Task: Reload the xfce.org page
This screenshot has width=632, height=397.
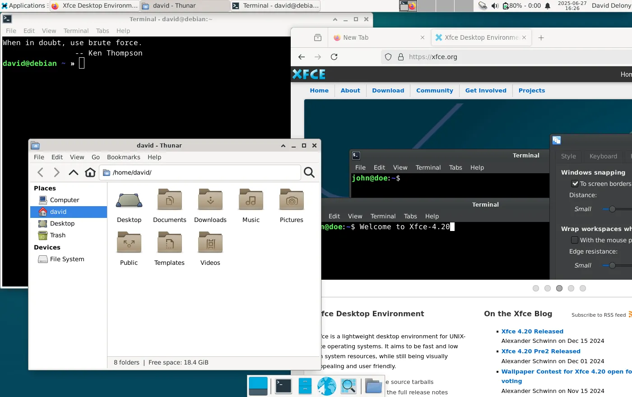Action: tap(334, 57)
